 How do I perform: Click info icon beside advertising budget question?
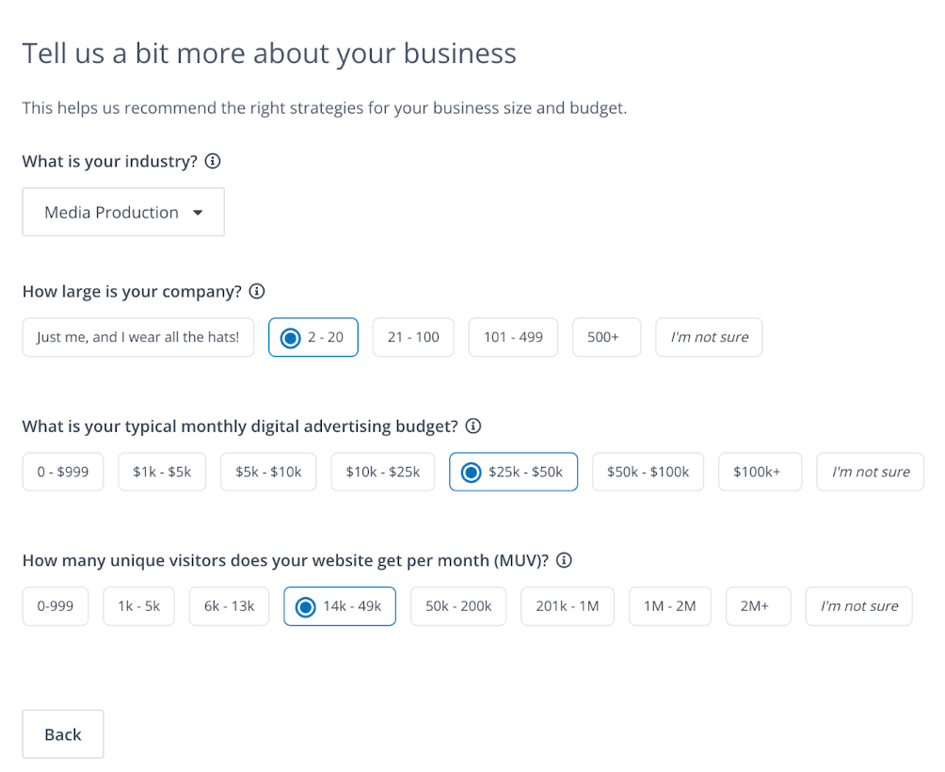[x=473, y=426]
